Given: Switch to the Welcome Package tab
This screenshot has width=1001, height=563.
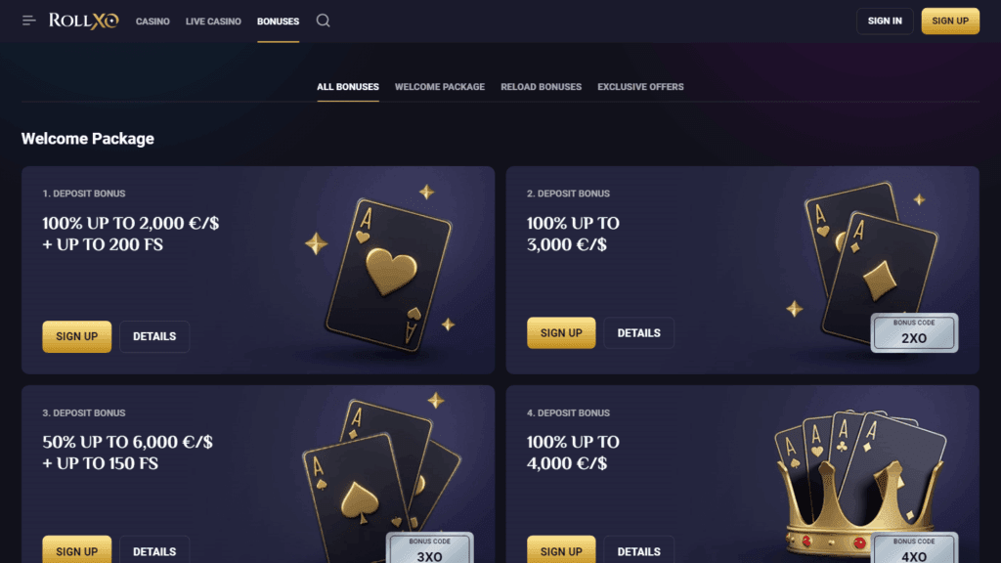Looking at the screenshot, I should tap(439, 87).
